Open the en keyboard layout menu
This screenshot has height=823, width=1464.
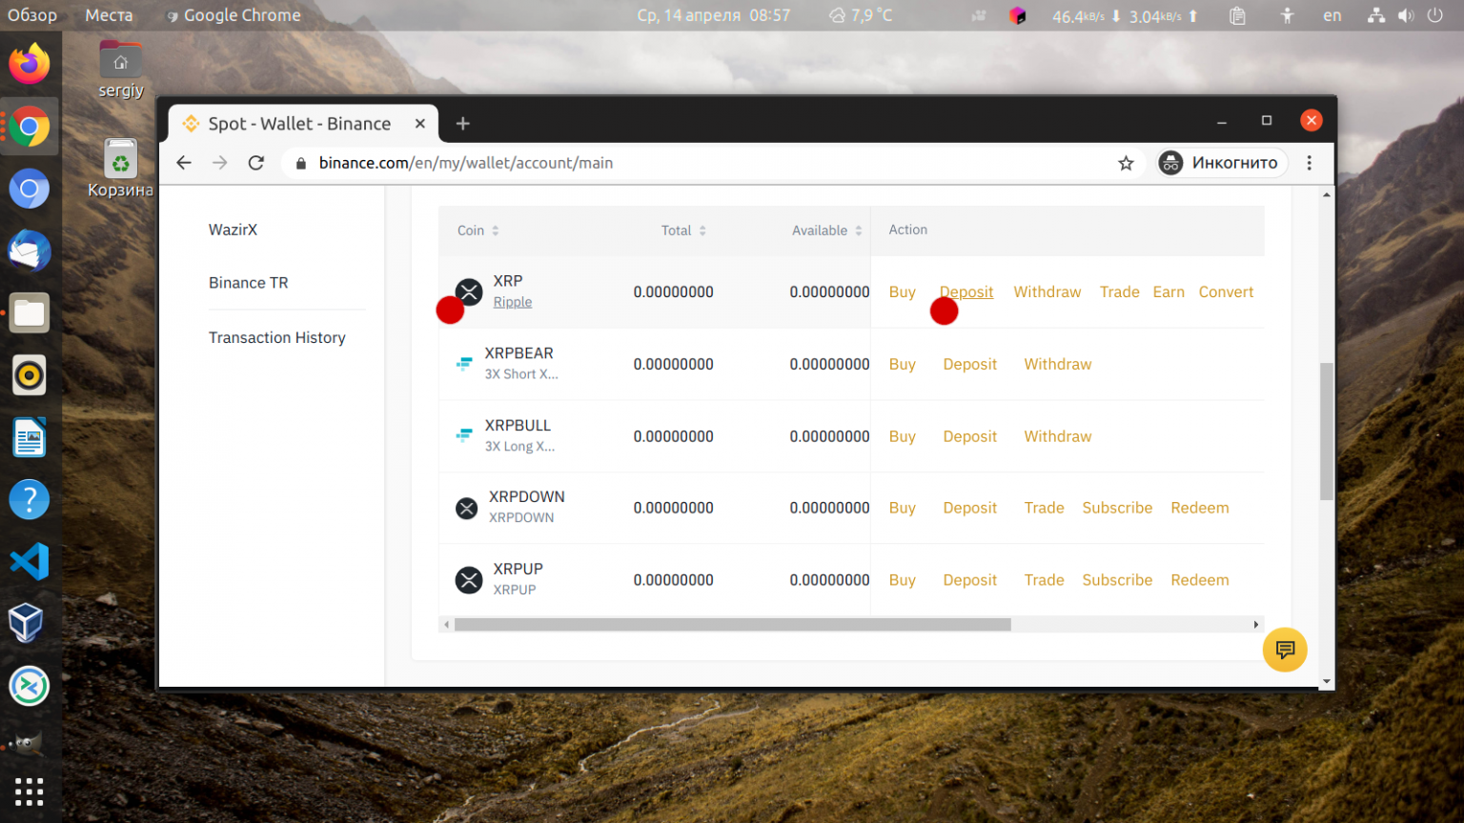tap(1332, 15)
